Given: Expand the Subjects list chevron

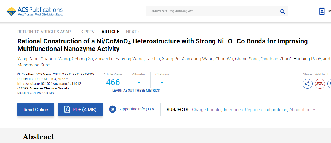Looking at the screenshot, I should coord(314,110).
